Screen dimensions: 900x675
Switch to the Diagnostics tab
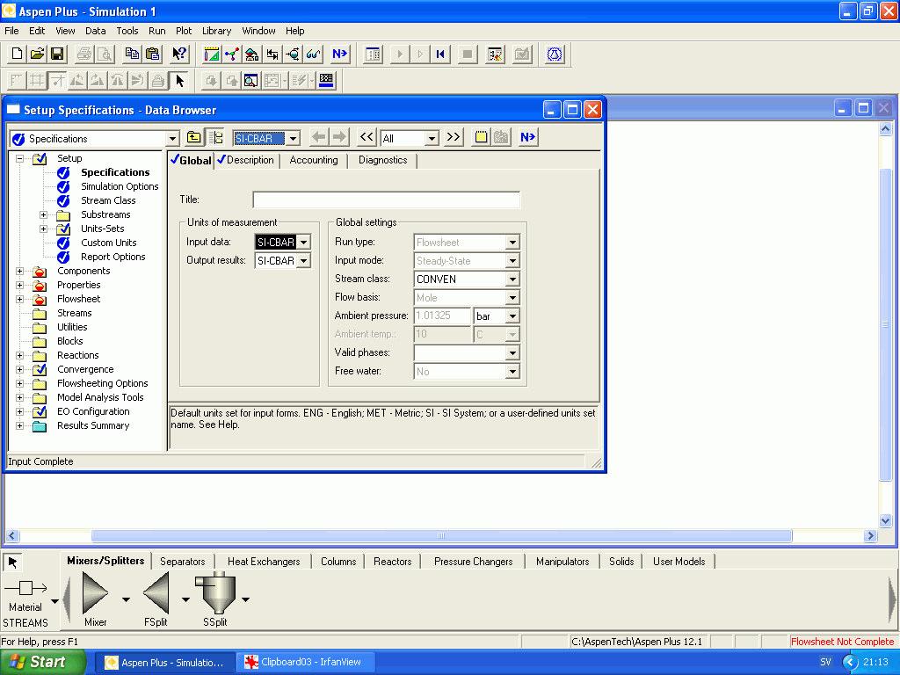pyautogui.click(x=383, y=160)
